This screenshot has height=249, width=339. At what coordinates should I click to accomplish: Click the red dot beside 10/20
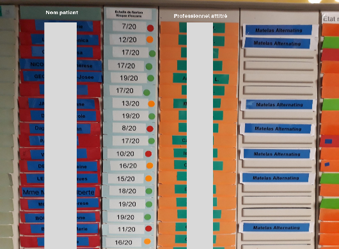148,154
